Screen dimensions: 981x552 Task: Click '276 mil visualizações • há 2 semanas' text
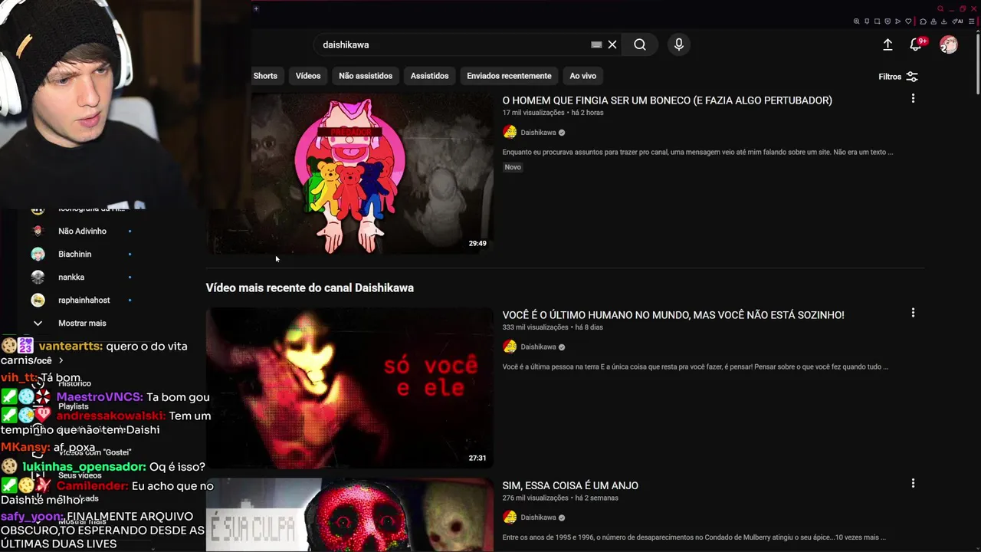point(560,498)
